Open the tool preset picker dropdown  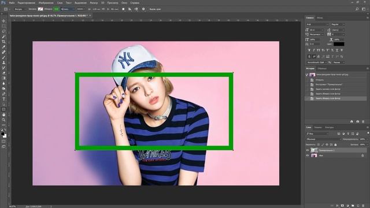tap(6, 9)
